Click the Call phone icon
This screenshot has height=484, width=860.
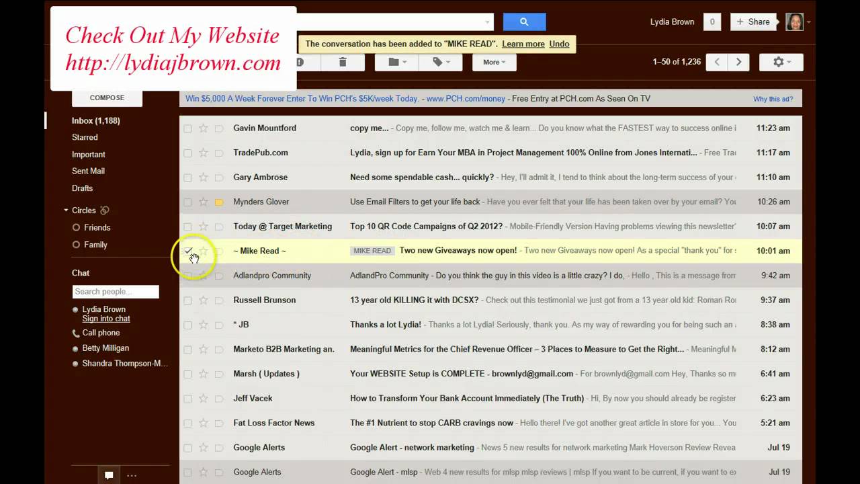click(x=76, y=333)
